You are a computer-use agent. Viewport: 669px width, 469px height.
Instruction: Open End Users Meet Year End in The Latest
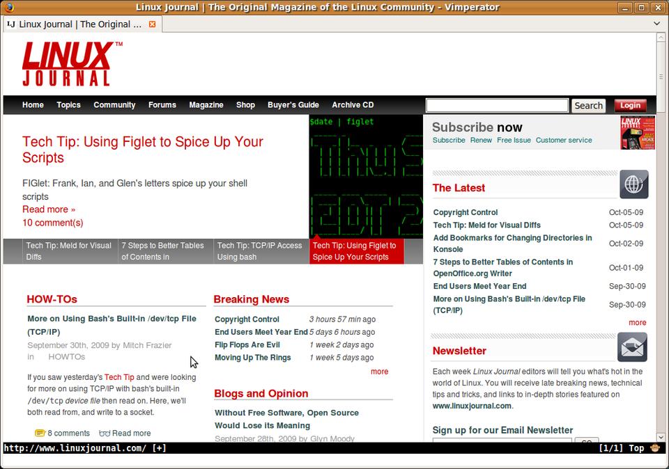click(479, 286)
